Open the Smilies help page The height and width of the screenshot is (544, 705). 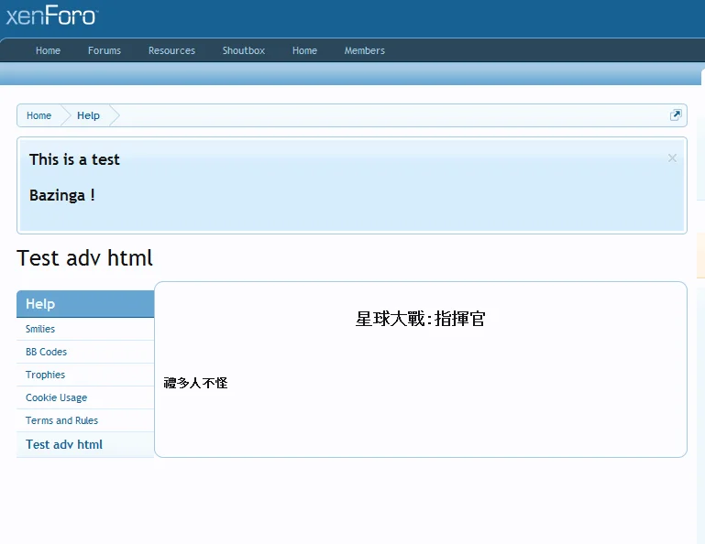point(40,329)
